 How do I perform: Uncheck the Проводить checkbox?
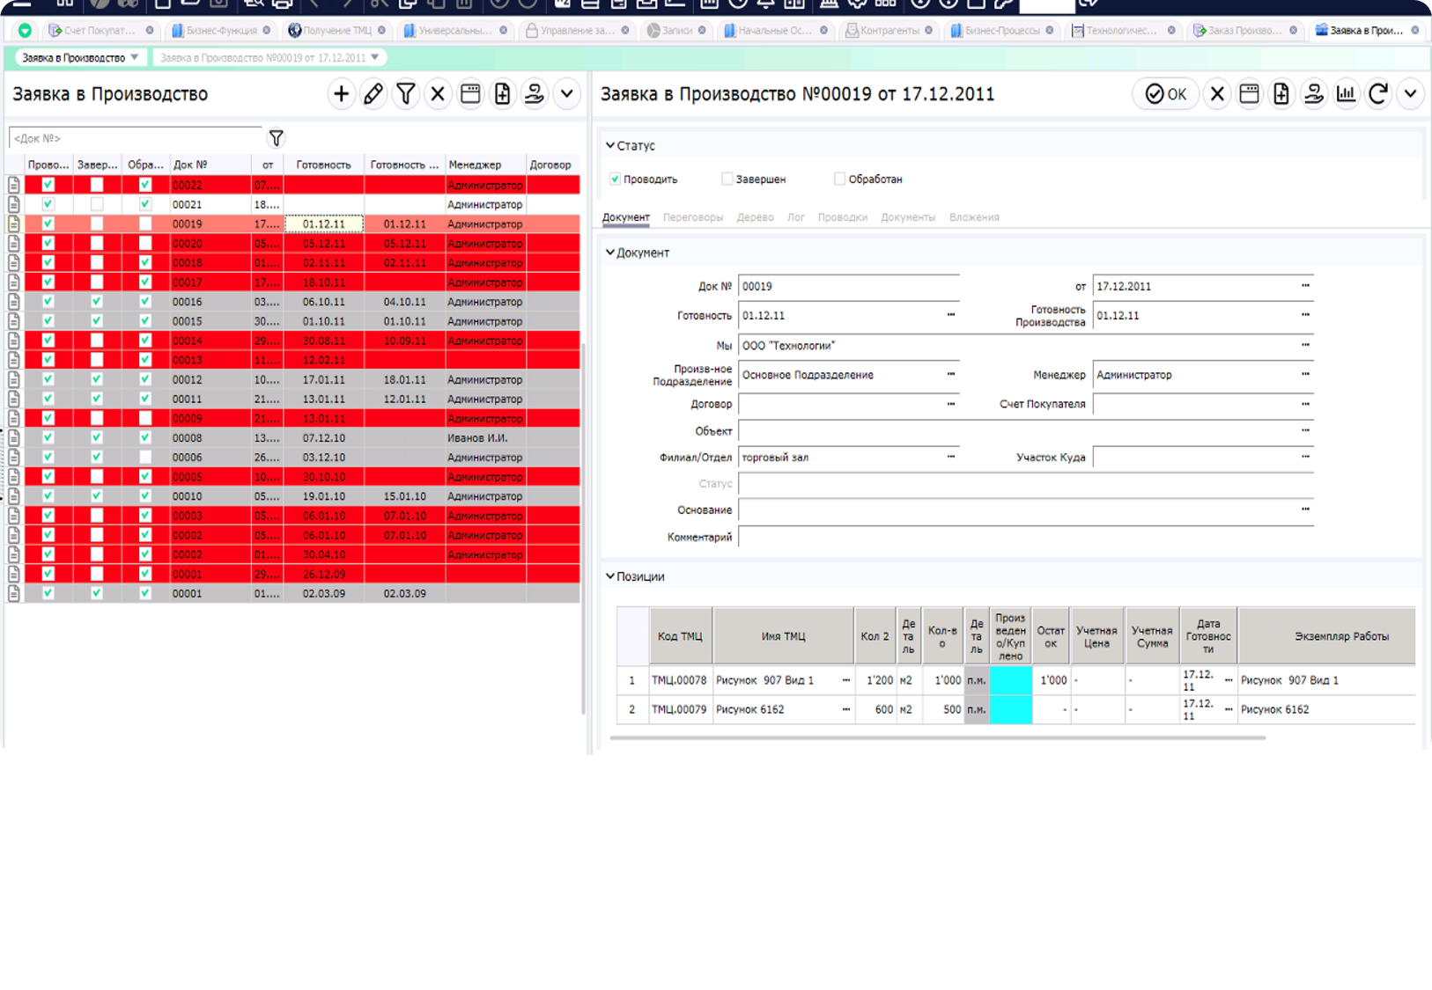coord(615,180)
